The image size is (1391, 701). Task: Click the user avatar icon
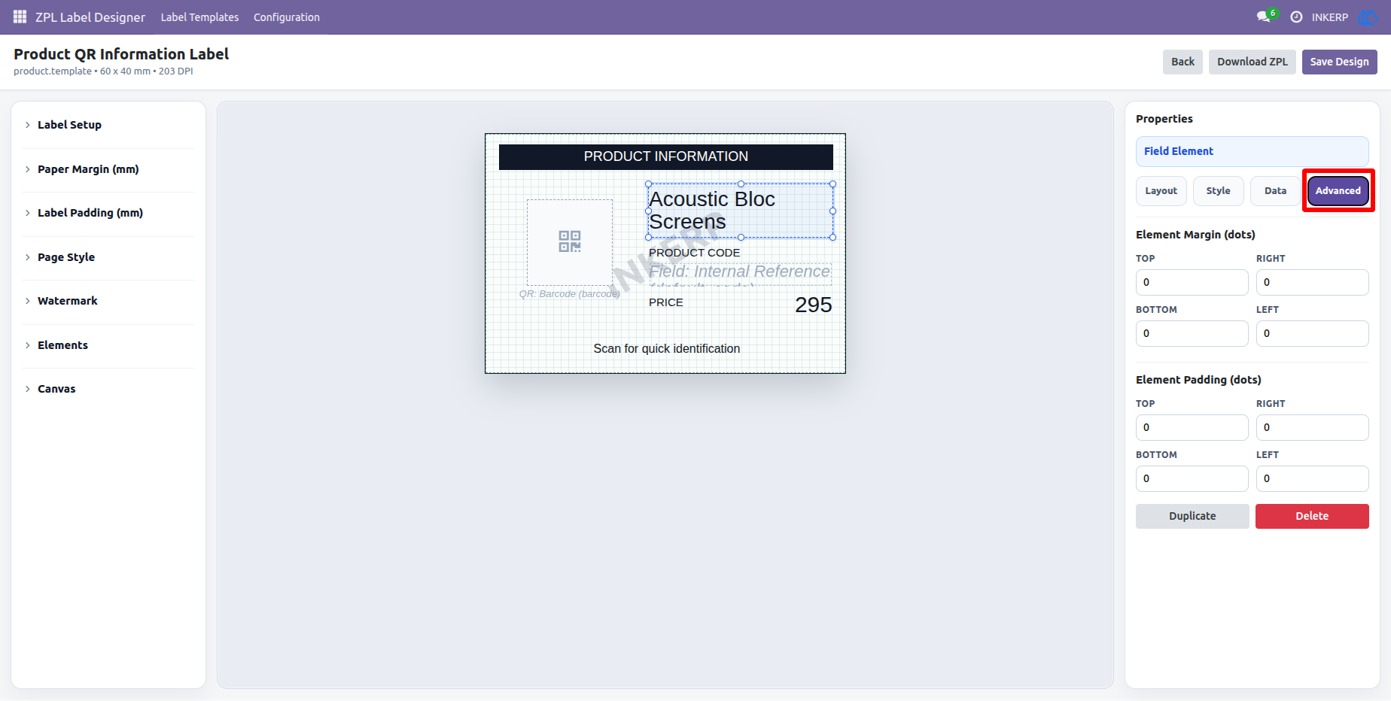1367,17
